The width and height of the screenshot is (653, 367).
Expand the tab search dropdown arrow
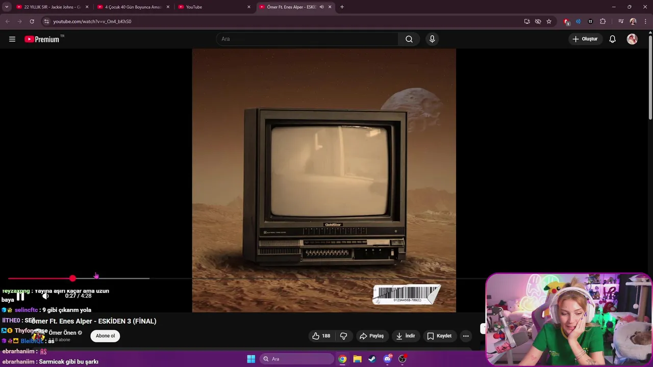tap(7, 7)
